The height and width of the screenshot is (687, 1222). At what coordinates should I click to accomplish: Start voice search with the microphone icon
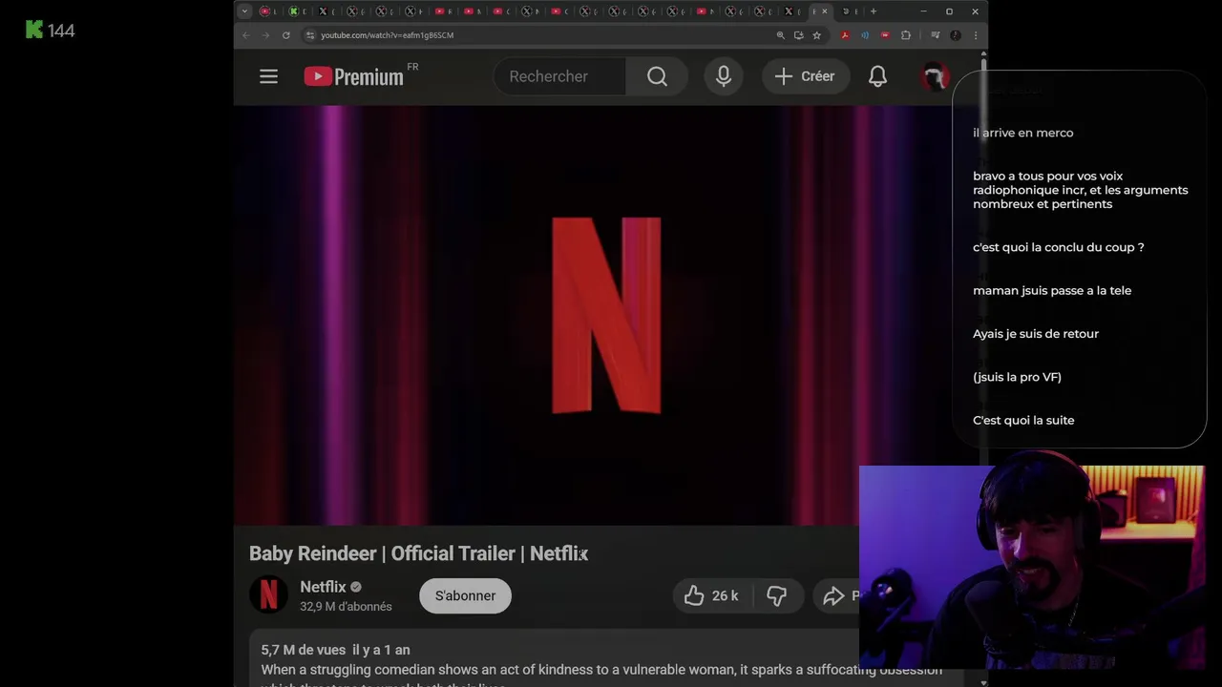724,76
